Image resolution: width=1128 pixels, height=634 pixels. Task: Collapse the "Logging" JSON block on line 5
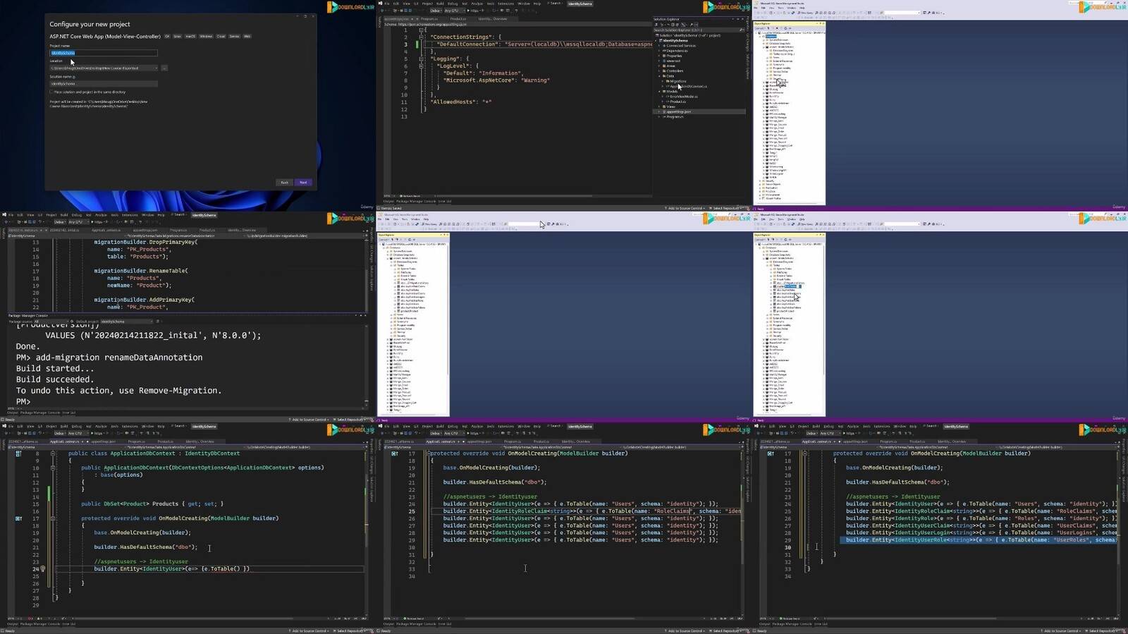point(422,59)
